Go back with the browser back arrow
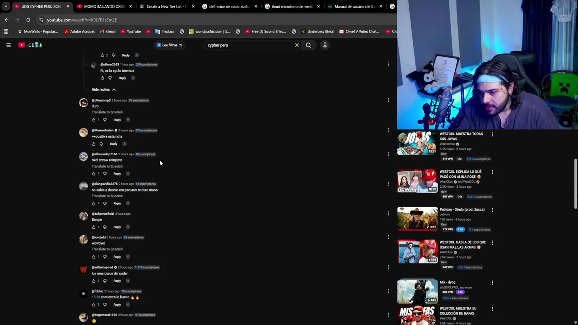This screenshot has height=325, width=578. point(6,20)
